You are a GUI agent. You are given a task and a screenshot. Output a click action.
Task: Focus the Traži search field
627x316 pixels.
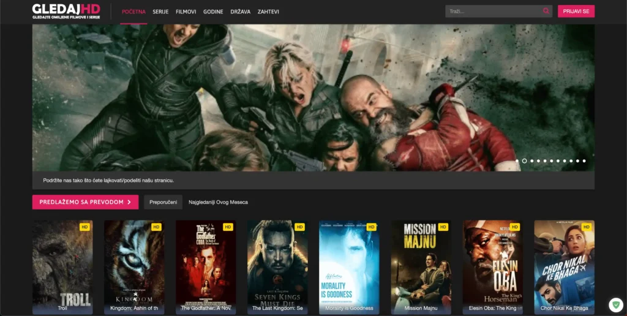(498, 11)
